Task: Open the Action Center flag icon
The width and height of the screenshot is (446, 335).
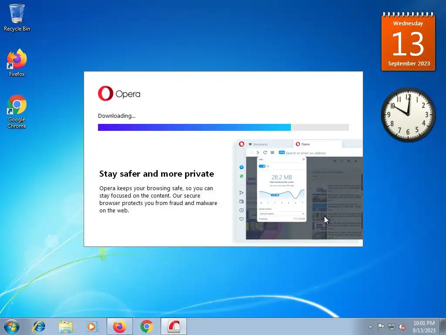Action: (381, 327)
